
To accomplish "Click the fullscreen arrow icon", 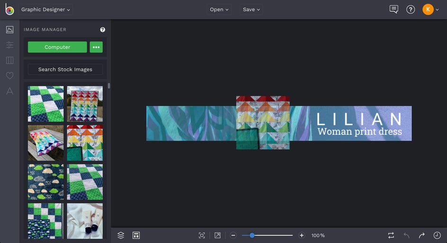I will tap(217, 235).
